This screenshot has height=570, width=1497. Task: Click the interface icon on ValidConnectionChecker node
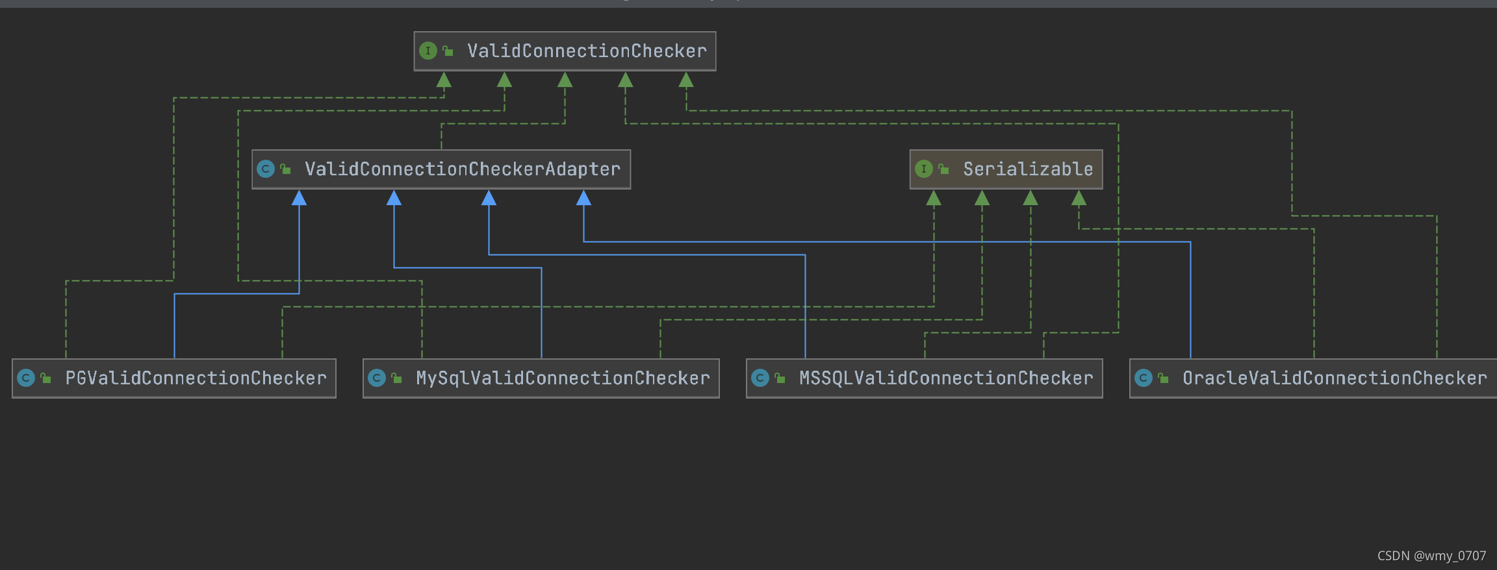coord(428,51)
